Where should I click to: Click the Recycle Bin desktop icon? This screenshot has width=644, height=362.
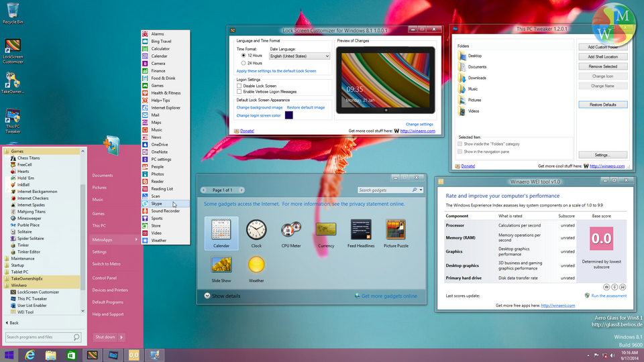pos(13,11)
